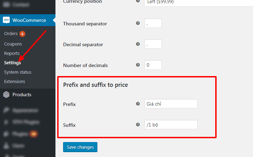Image resolution: width=253 pixels, height=157 pixels.
Task: Click help icon next to Suffix field
Action: pyautogui.click(x=138, y=124)
